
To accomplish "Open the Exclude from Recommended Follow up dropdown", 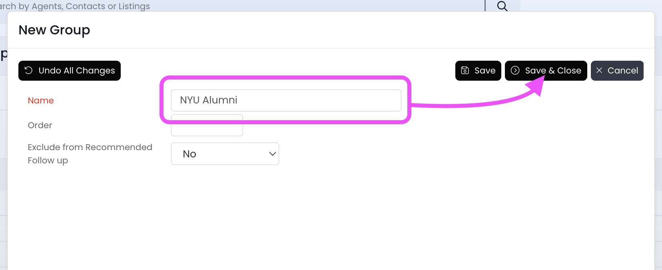I will [x=225, y=154].
